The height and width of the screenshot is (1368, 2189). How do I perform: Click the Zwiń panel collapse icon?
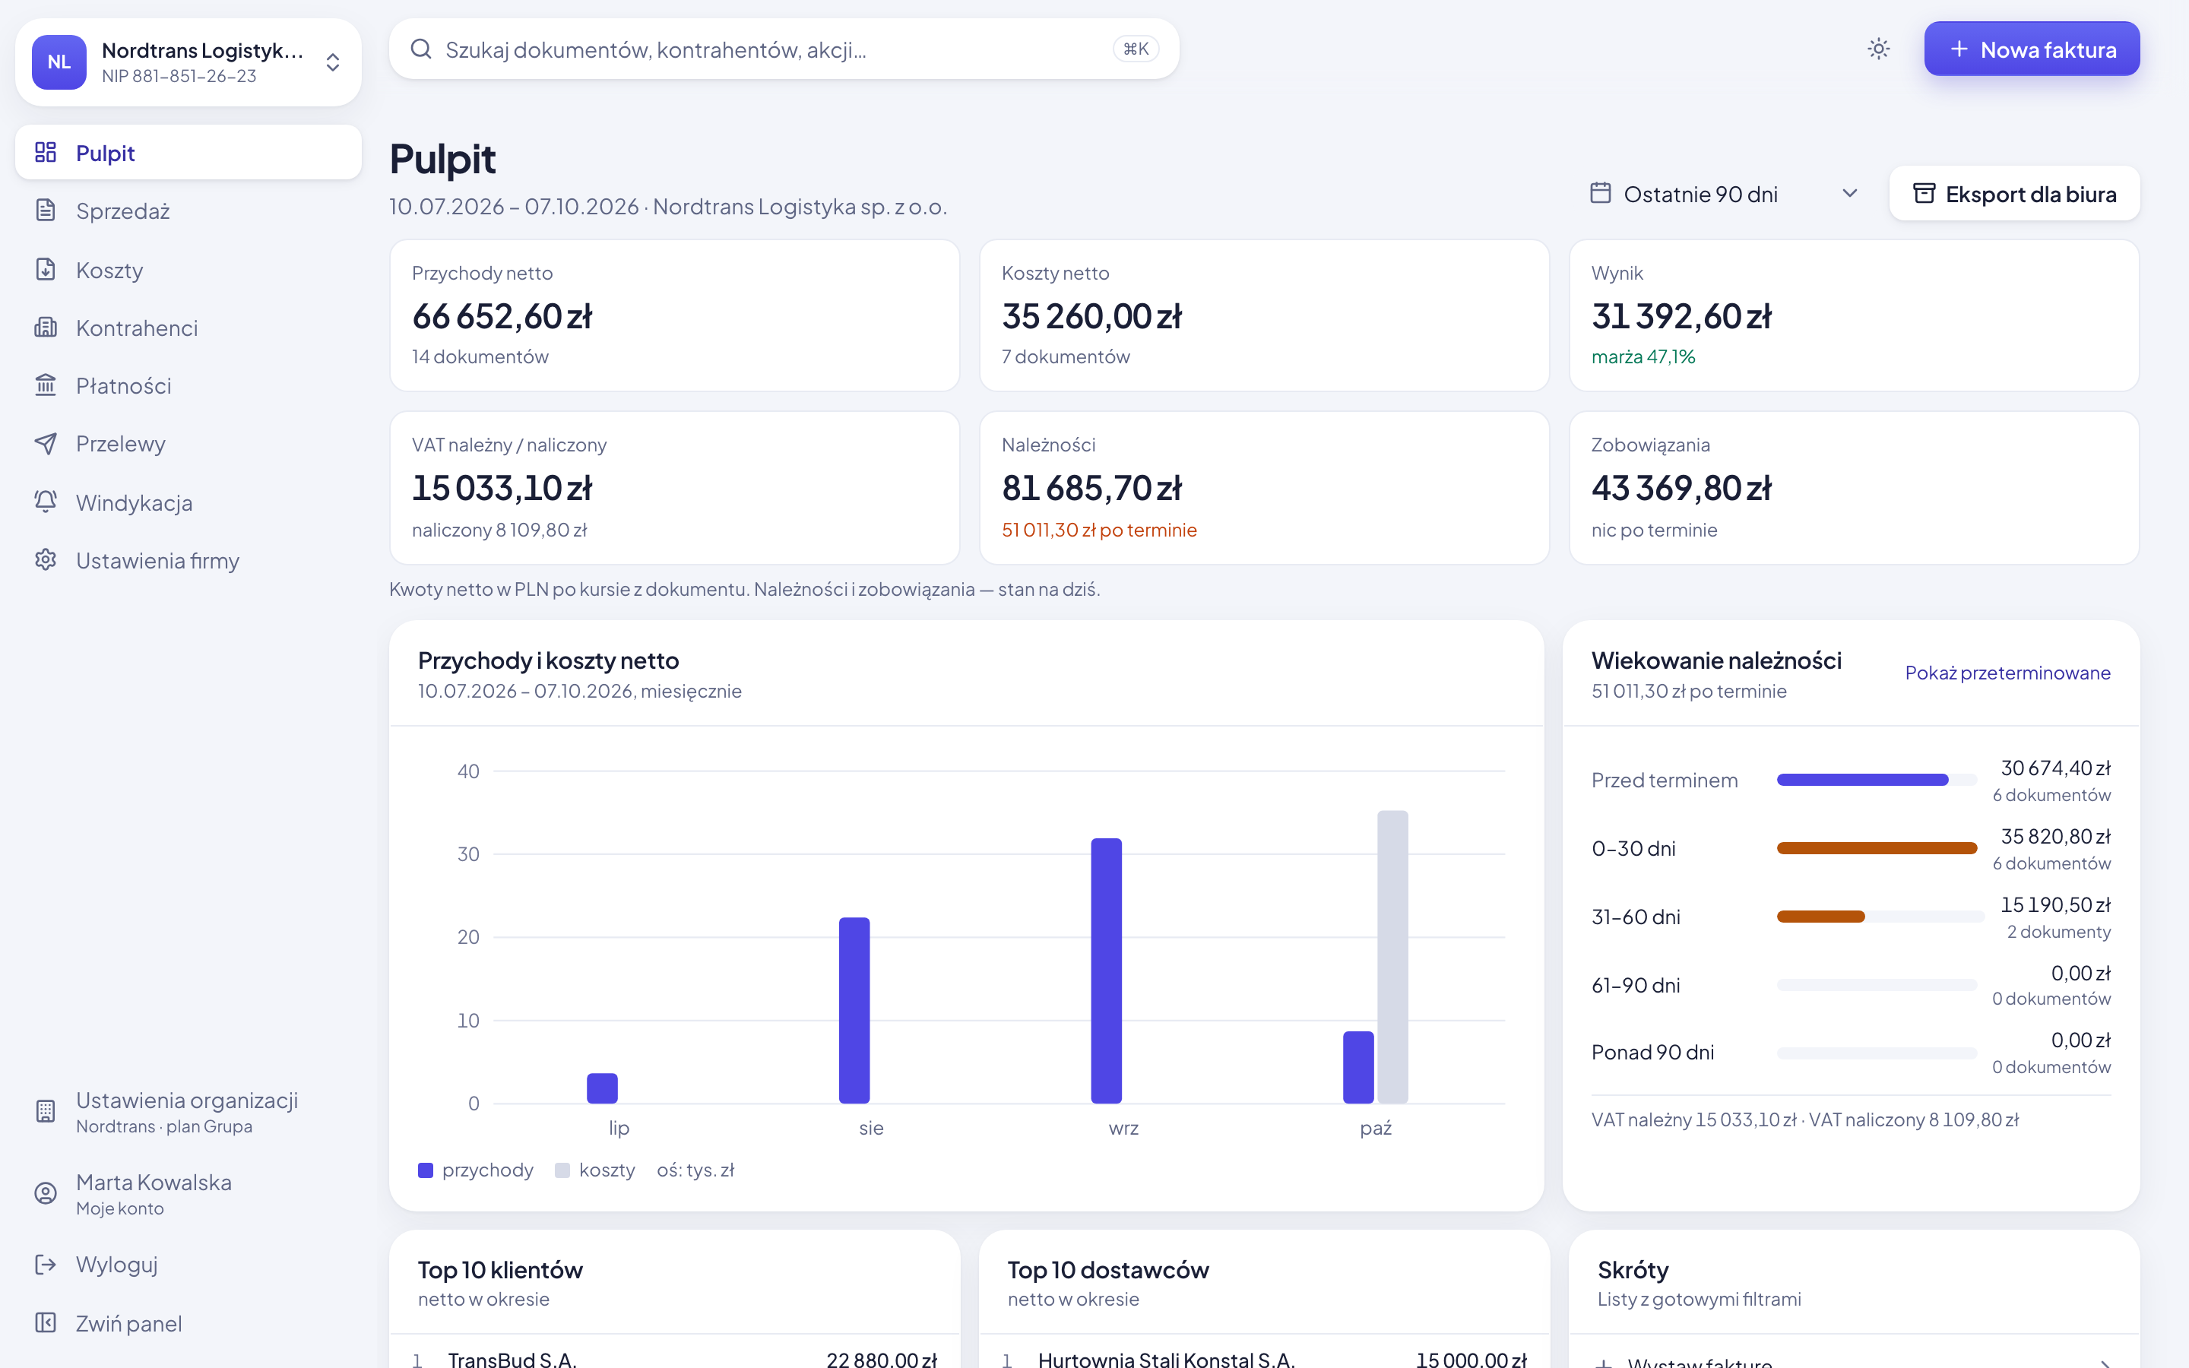[46, 1322]
